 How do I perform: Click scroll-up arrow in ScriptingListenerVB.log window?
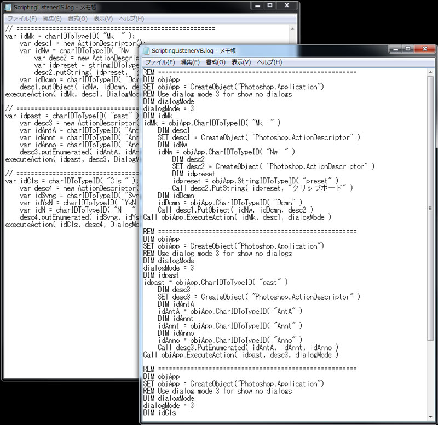coord(430,72)
